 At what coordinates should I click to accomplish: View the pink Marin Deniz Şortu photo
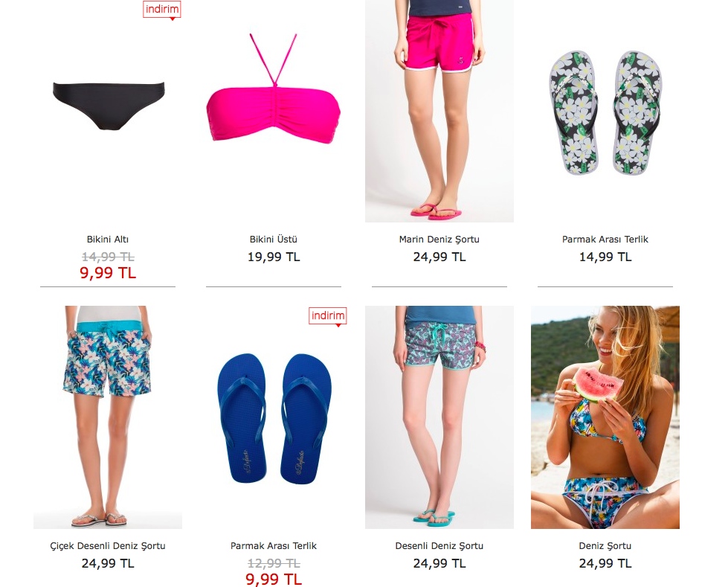(439, 111)
